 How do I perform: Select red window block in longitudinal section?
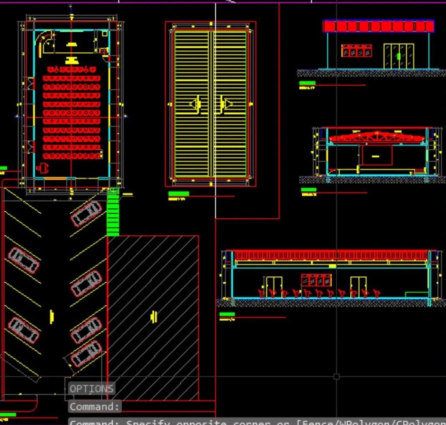[x=316, y=280]
